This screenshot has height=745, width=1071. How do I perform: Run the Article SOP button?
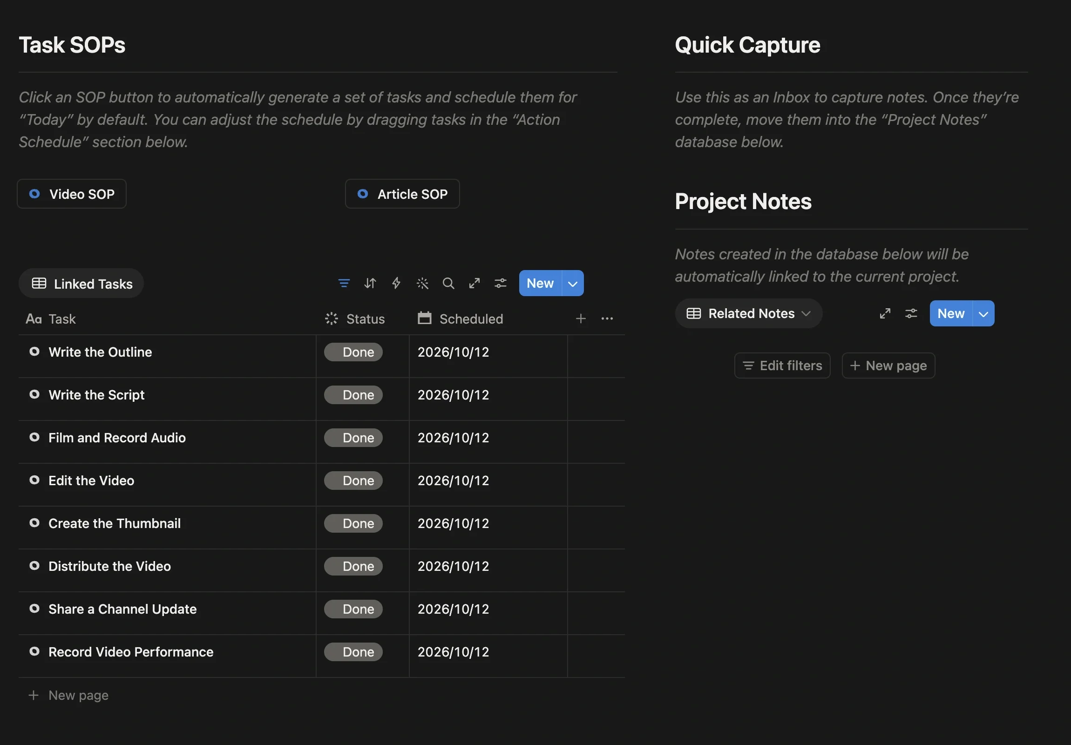coord(402,194)
